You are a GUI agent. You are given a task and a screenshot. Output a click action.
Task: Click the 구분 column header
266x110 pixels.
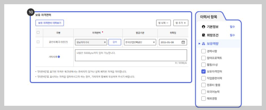(x=58, y=33)
